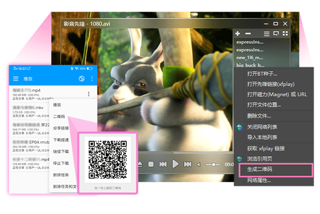Click the plus icon to add playlist item

click(237, 33)
